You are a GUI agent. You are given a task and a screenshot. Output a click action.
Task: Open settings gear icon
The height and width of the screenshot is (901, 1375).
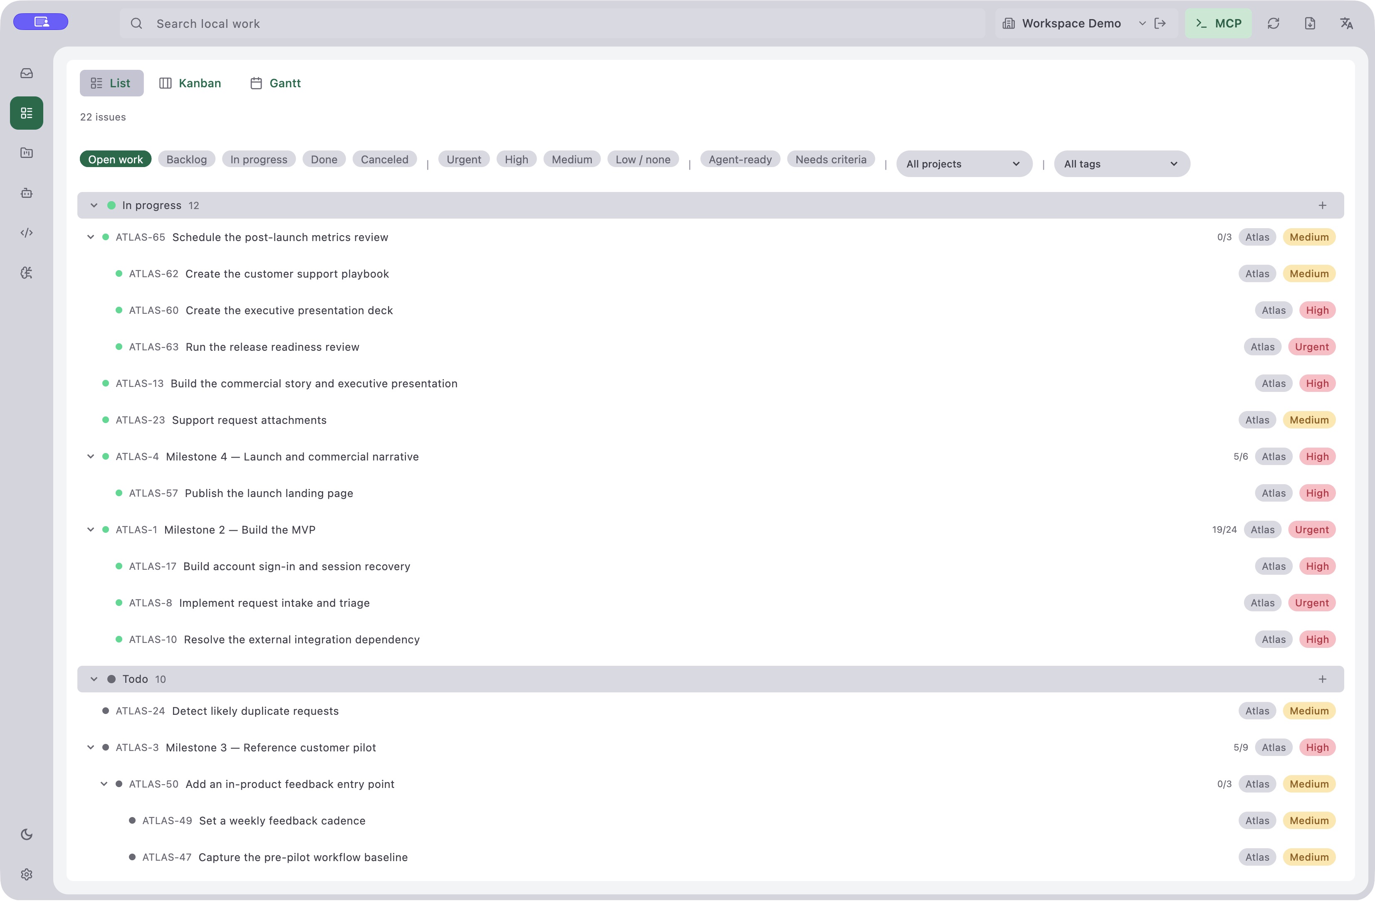click(27, 874)
